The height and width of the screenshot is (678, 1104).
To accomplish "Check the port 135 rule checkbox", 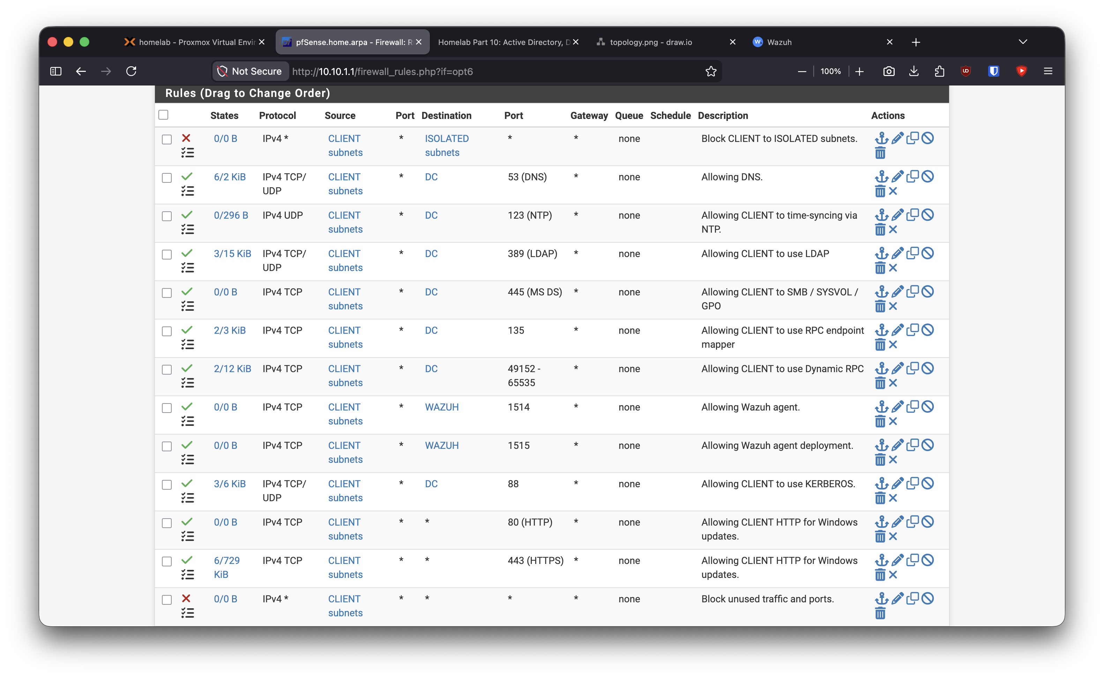I will coord(167,331).
